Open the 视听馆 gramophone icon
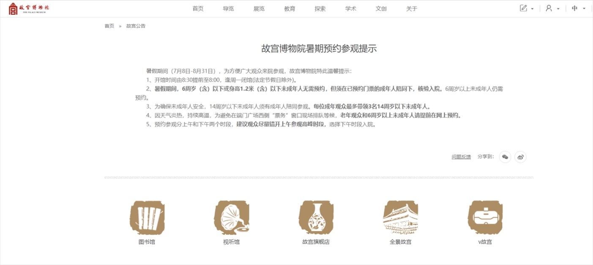 (231, 218)
